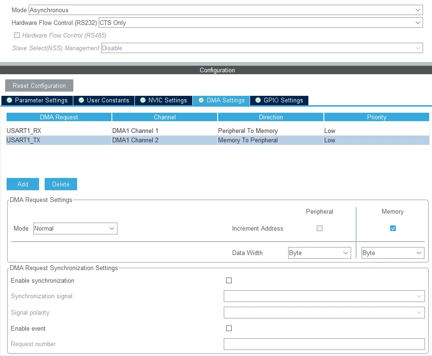Select the USART1_RX DMA request row
The width and height of the screenshot is (432, 356).
tap(218, 131)
